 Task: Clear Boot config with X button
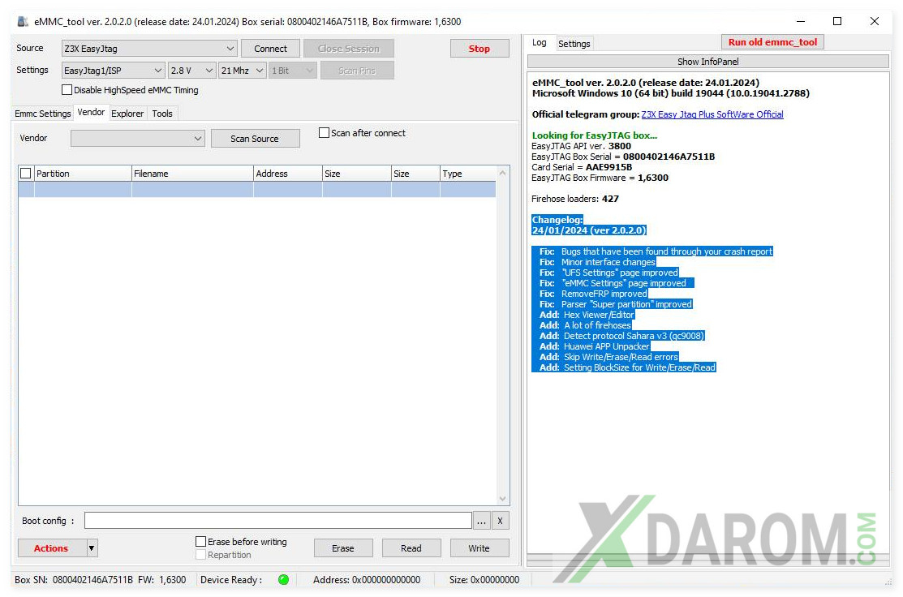pyautogui.click(x=501, y=521)
